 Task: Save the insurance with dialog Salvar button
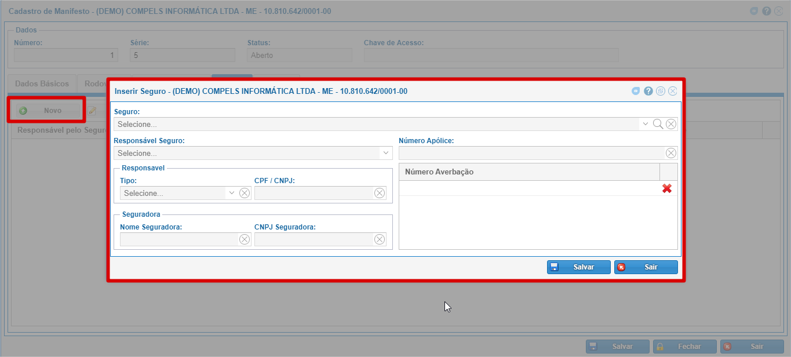(579, 267)
